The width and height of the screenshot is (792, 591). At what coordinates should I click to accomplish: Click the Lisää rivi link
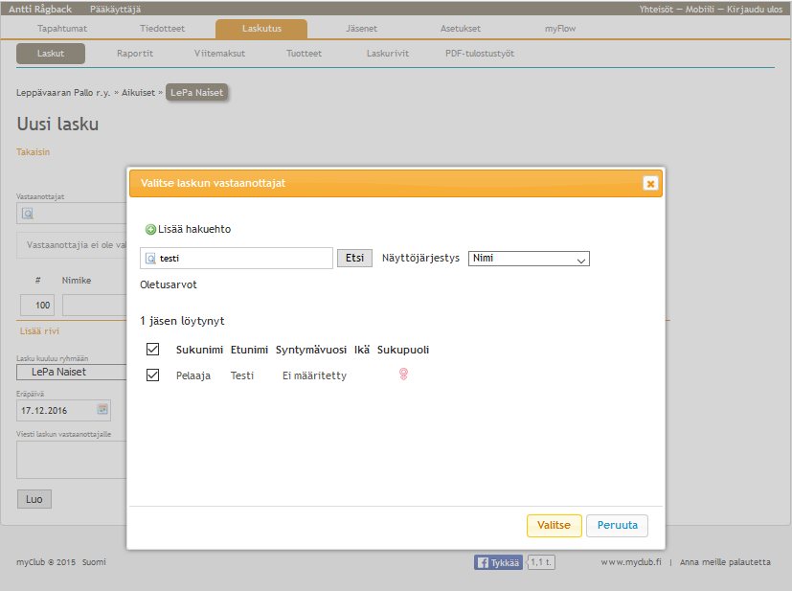tap(39, 331)
